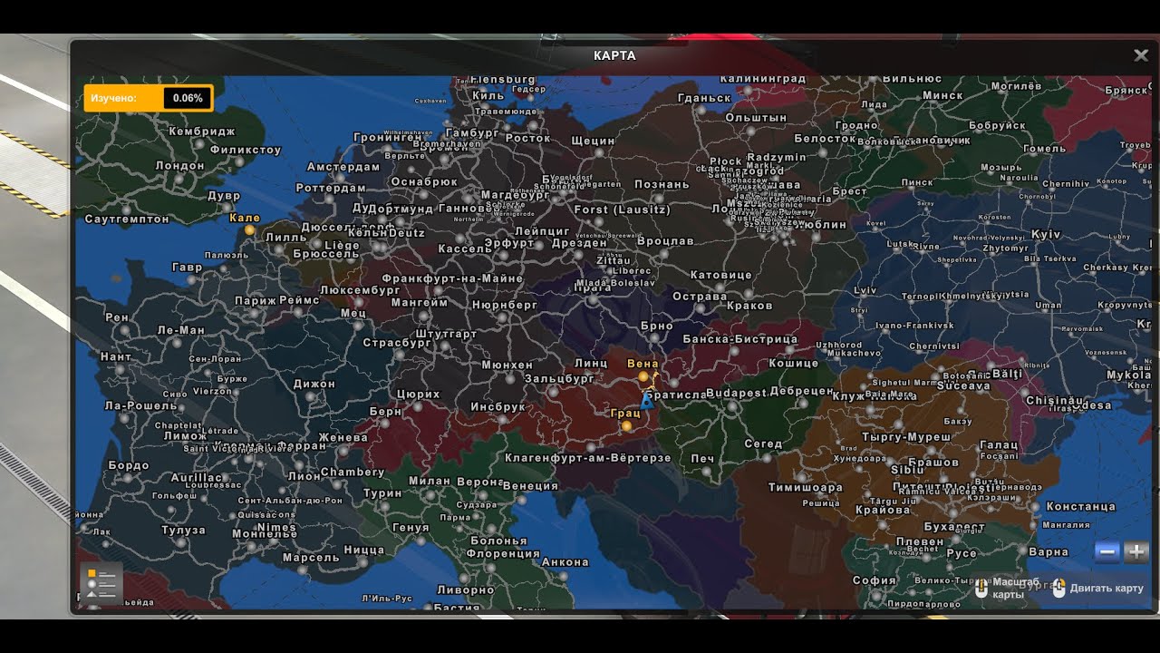Image resolution: width=1160 pixels, height=653 pixels.
Task: Click the Зальцбург city label
Action: tap(558, 378)
